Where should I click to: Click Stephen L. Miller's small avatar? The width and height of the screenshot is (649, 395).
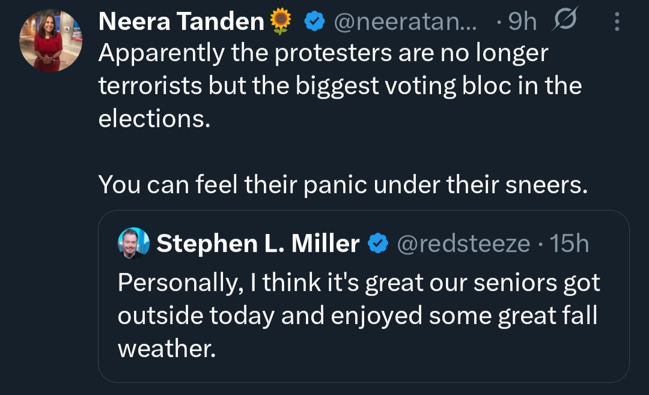pos(133,244)
